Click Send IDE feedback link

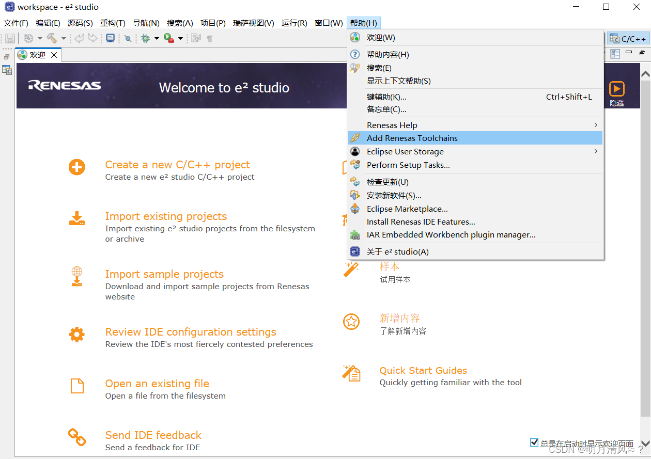pyautogui.click(x=153, y=435)
